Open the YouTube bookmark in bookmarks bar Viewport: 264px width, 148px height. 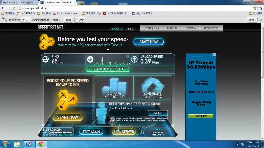coord(115,13)
